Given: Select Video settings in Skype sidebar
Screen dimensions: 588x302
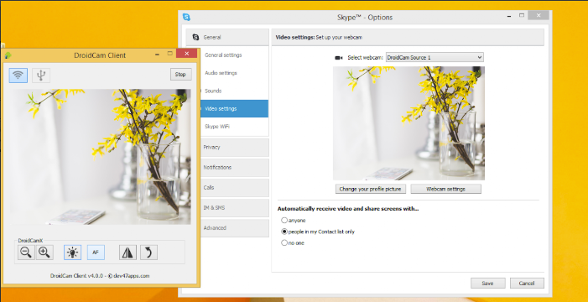Looking at the screenshot, I should (233, 109).
